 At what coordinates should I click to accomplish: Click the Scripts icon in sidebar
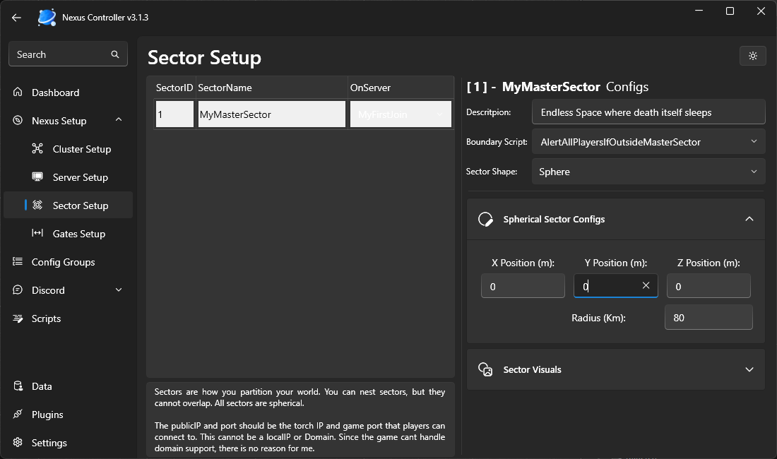pyautogui.click(x=18, y=318)
